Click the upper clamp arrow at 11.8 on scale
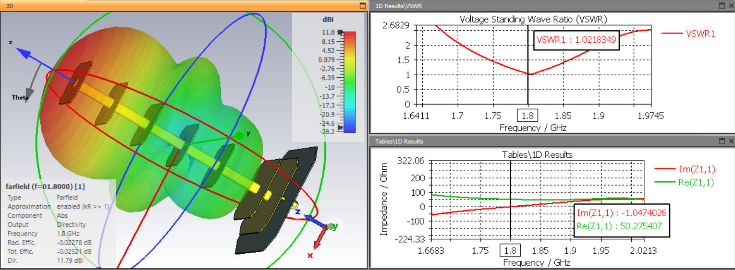This screenshot has height=270, width=735. point(341,32)
